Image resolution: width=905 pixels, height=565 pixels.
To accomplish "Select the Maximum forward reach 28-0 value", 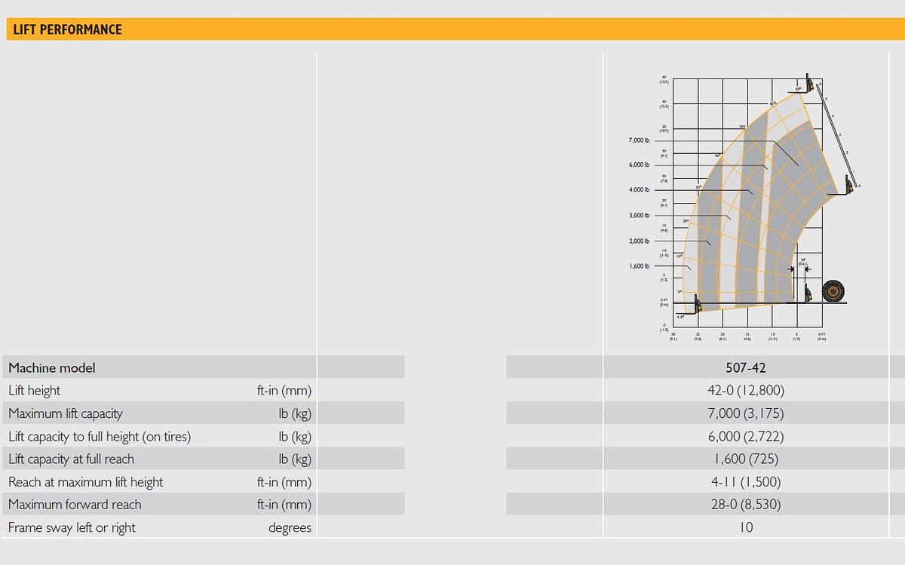I will (745, 505).
